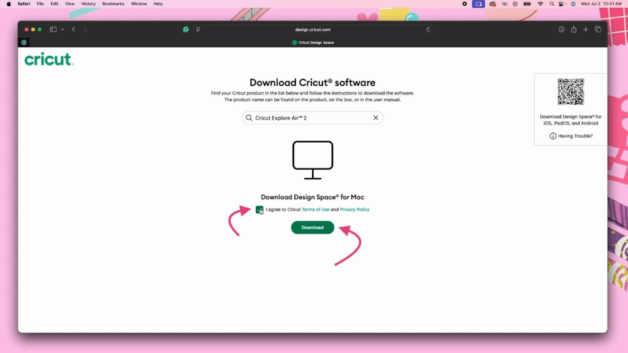Open the Bookmarks menu
The width and height of the screenshot is (628, 353).
pos(113,4)
